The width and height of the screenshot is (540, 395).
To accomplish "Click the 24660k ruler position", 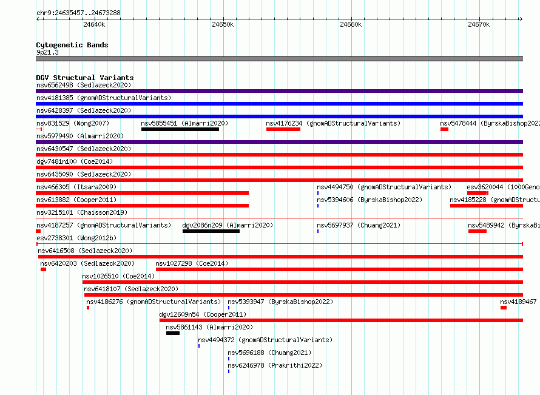I will pyautogui.click(x=351, y=24).
